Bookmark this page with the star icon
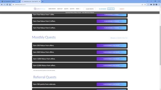This screenshot has height=90, width=161. [x=145, y=4]
